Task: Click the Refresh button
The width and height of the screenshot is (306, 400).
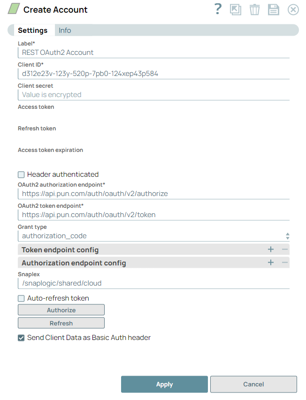Action: pos(61,323)
